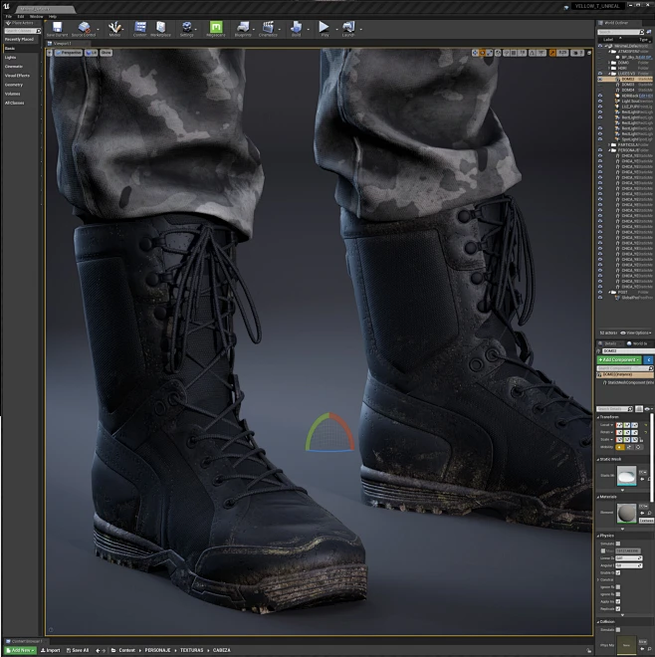This screenshot has width=655, height=657.
Task: Start Play in editor
Action: point(325,29)
